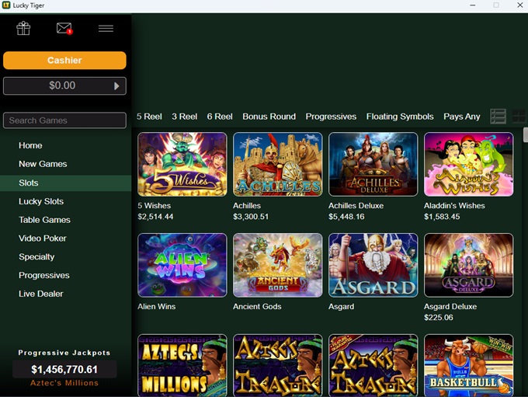
Task: Click the Alien Wins title text
Action: tap(157, 307)
